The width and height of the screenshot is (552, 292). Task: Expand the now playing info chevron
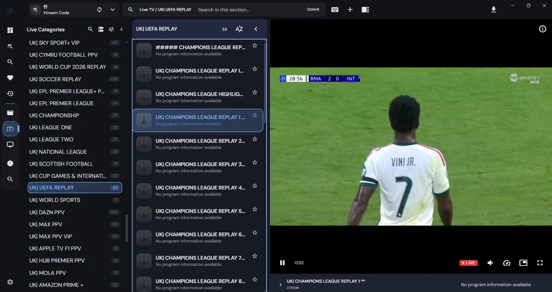(x=280, y=285)
